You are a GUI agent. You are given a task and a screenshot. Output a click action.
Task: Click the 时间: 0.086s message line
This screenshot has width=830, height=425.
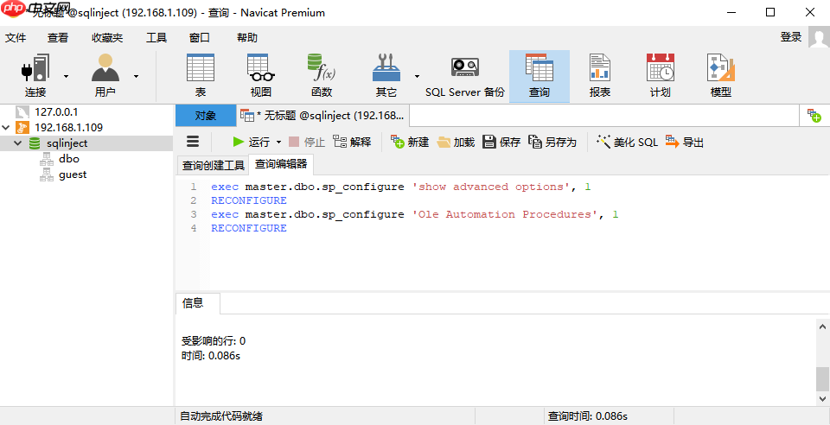click(211, 355)
